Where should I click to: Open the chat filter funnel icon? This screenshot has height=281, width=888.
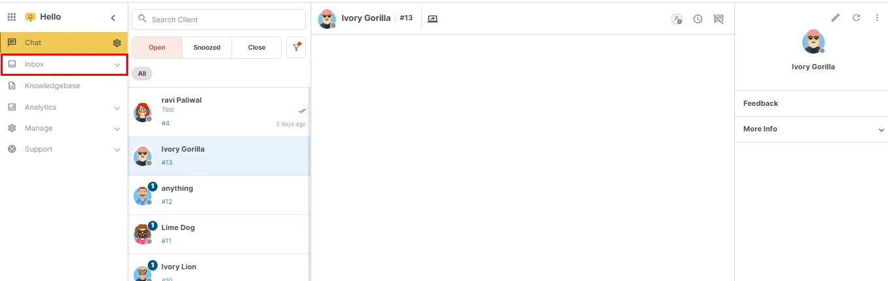296,47
